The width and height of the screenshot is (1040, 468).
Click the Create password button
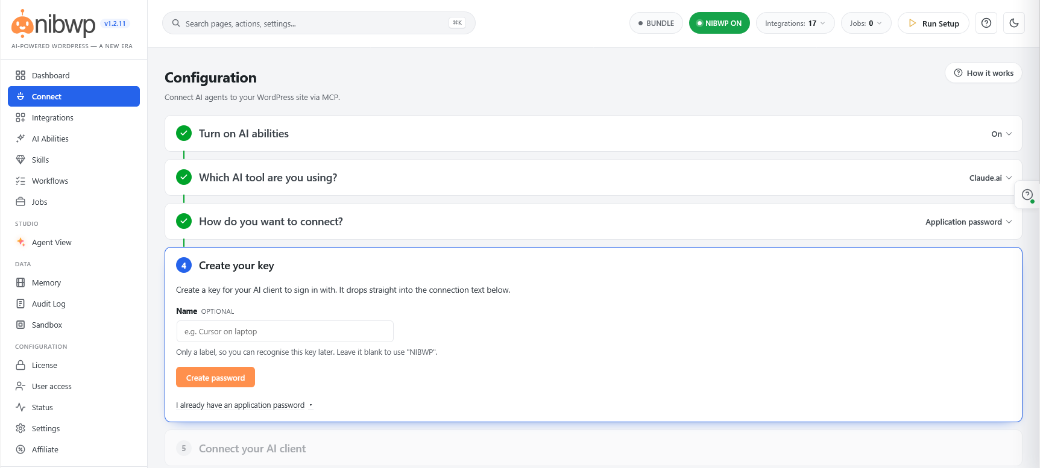click(x=215, y=378)
